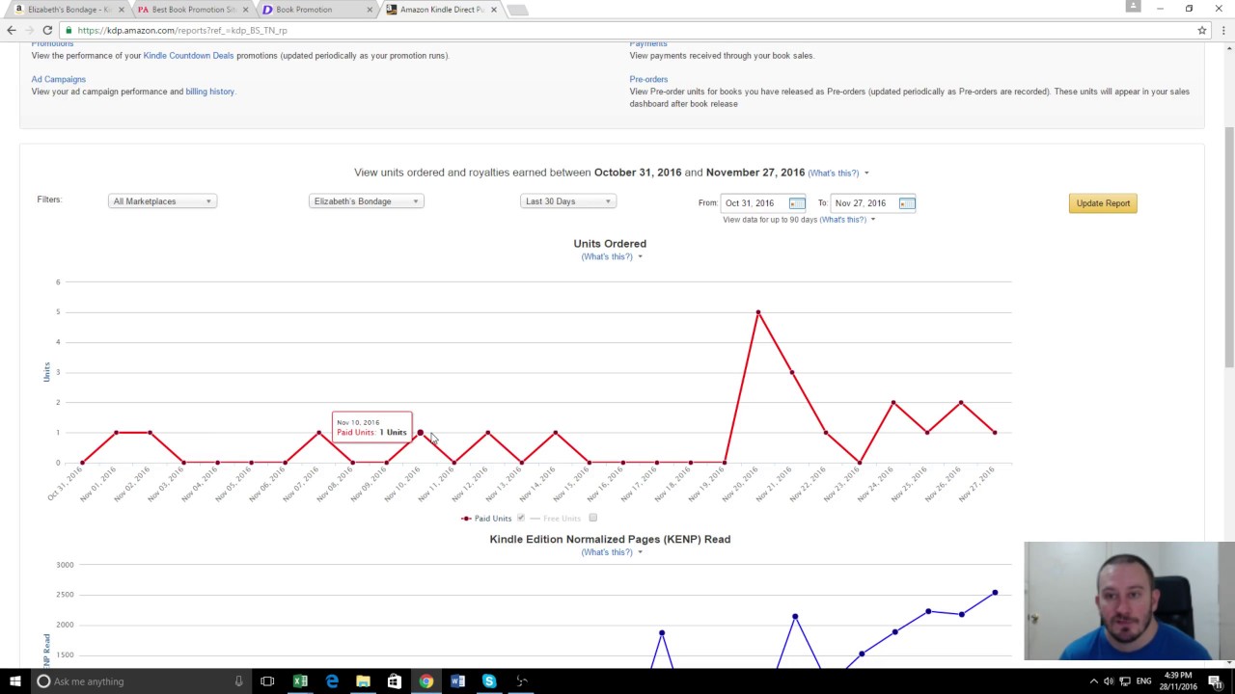This screenshot has width=1235, height=694.
Task: Click the browser address bar URL
Action: (181, 30)
